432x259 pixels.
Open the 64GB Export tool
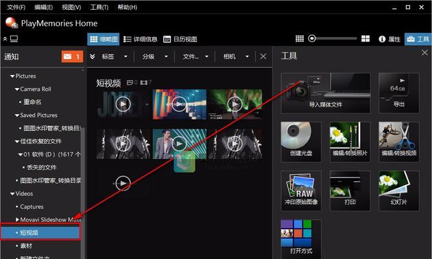coord(399,93)
